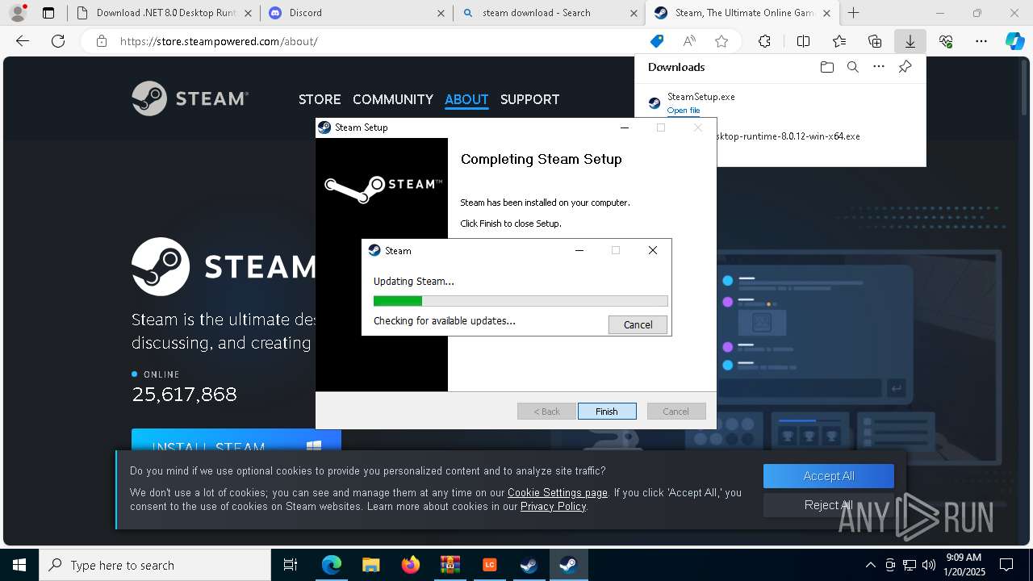Viewport: 1033px width, 581px height.
Task: Switch to the Discord tab
Action: 356,13
